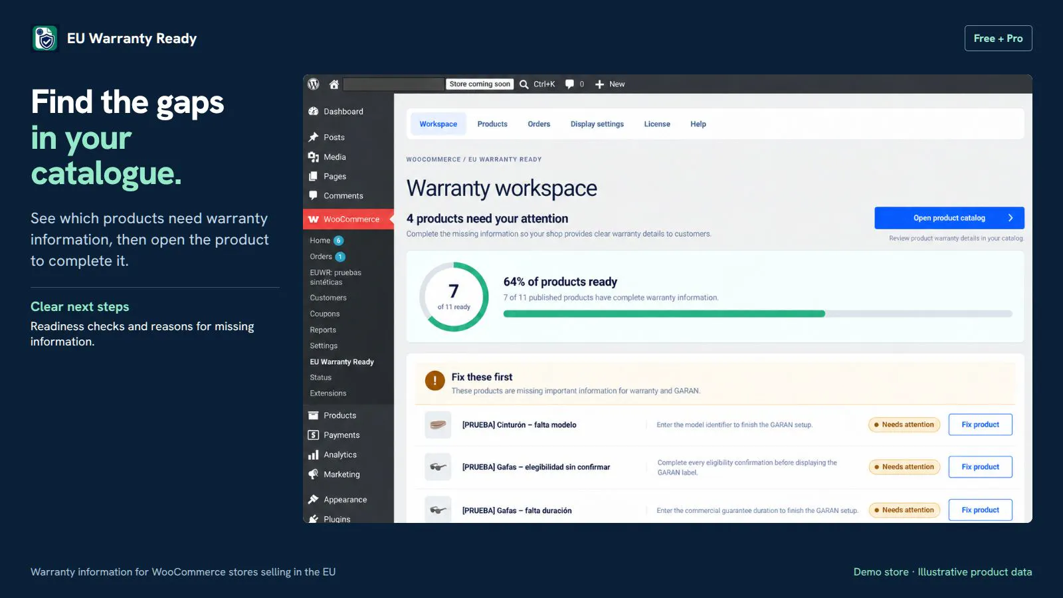This screenshot has width=1063, height=598.
Task: Click the Open product catalog button
Action: [949, 218]
